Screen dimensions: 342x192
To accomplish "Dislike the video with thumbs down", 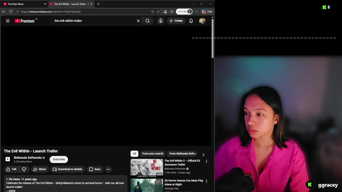I will (24, 169).
